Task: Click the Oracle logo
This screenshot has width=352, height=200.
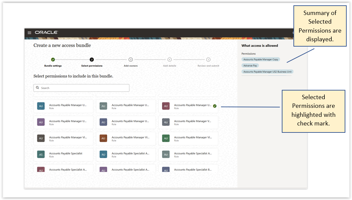Action: tap(46, 33)
